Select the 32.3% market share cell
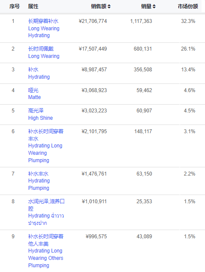This screenshot has height=272, width=205. [x=188, y=21]
